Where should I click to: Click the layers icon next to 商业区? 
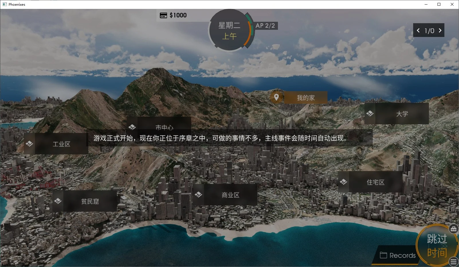tap(198, 195)
